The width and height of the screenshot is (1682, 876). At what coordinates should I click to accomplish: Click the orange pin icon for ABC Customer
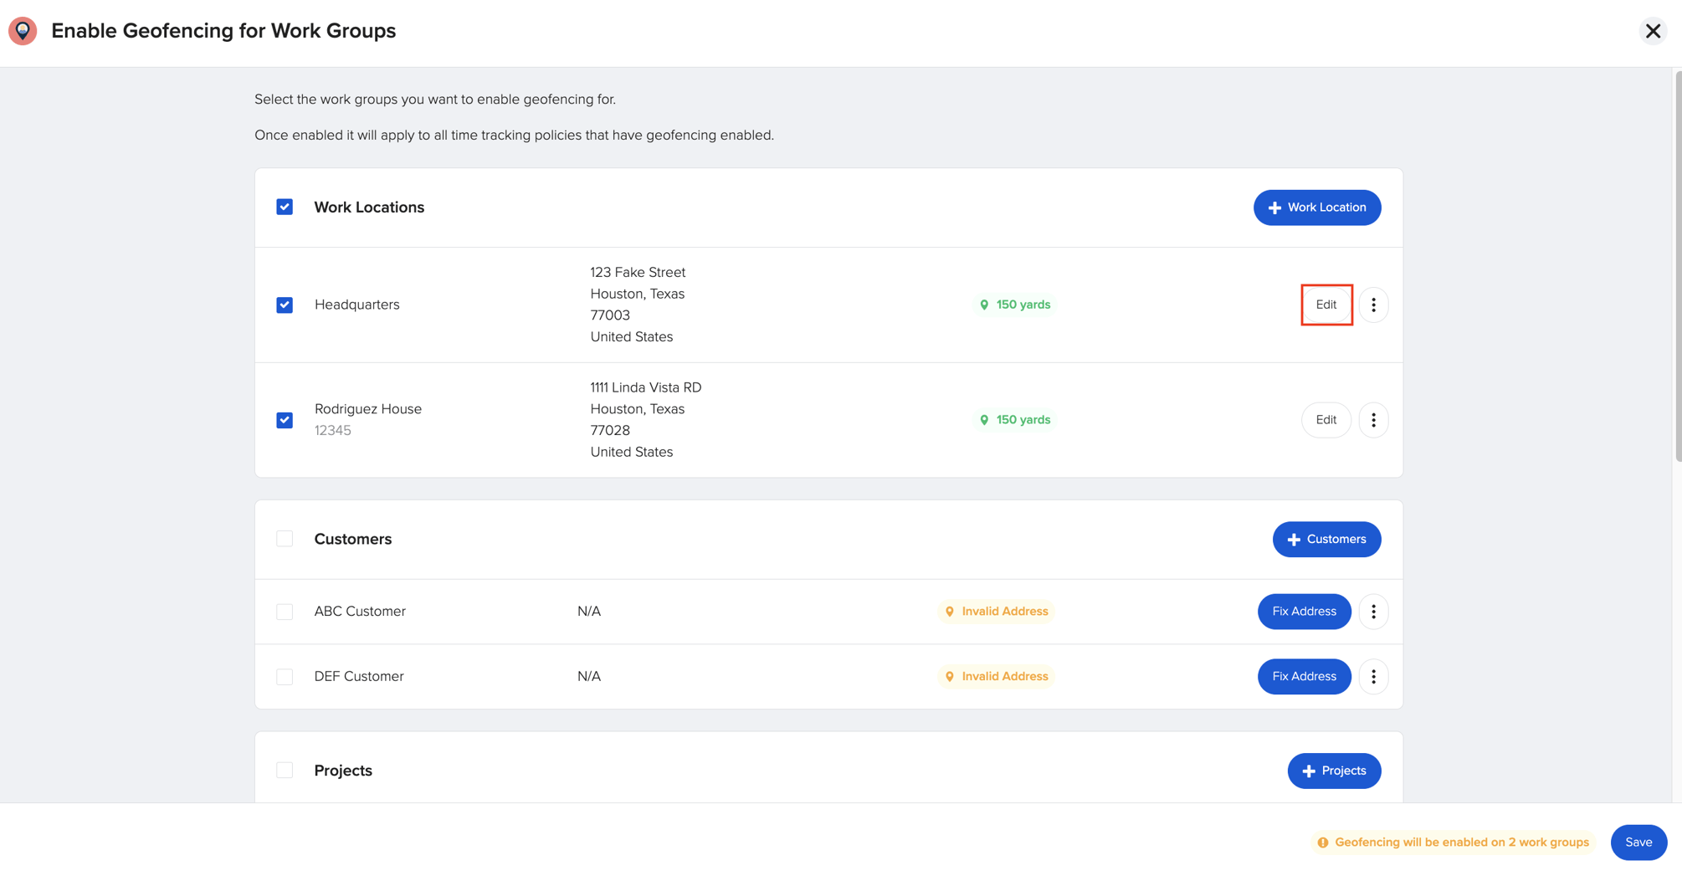point(950,612)
